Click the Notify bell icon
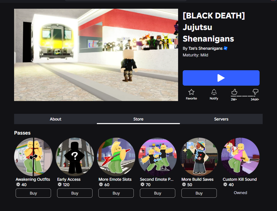This screenshot has width=277, height=211. (214, 92)
